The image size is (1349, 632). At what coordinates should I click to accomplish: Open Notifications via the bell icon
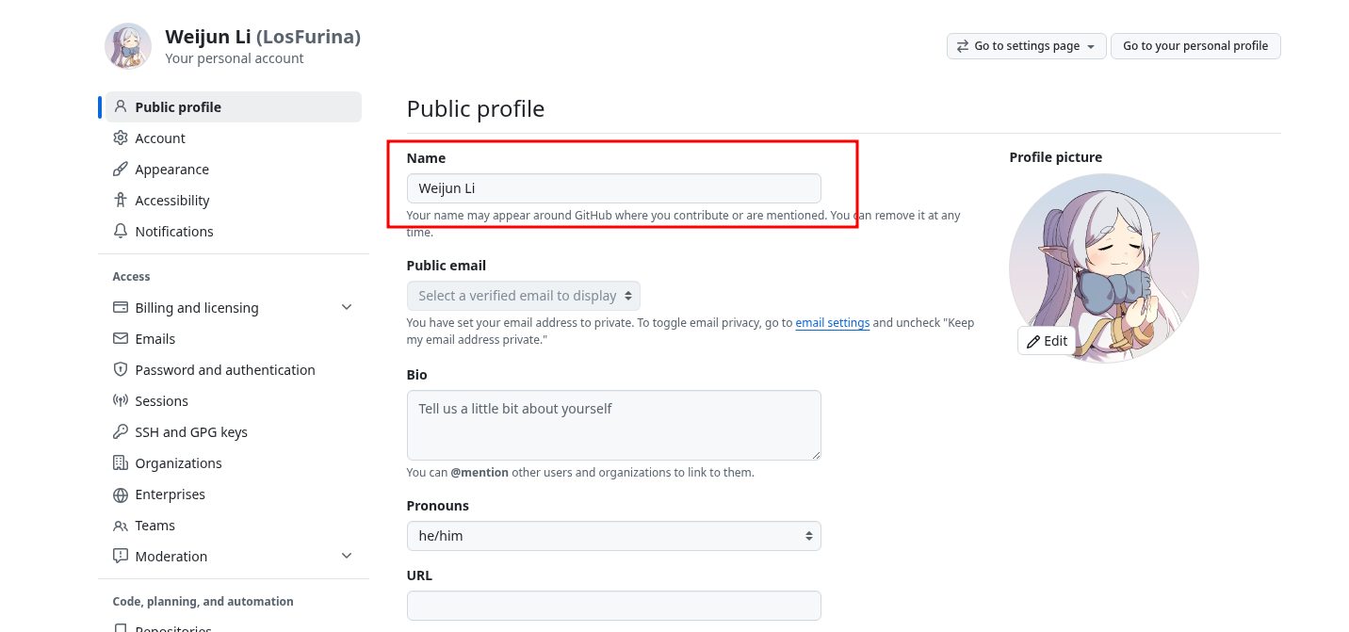click(120, 231)
